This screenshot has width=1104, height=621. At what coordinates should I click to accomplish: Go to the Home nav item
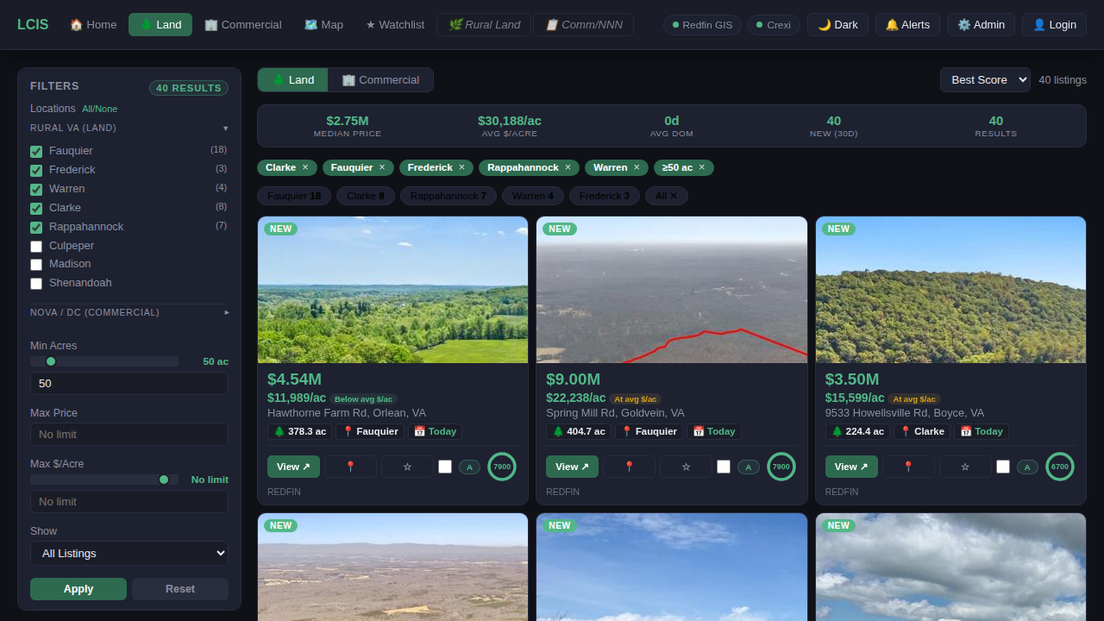pos(93,24)
